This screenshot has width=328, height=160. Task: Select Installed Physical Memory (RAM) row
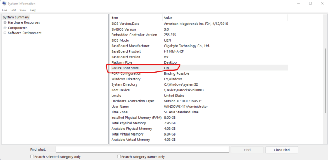(199, 118)
